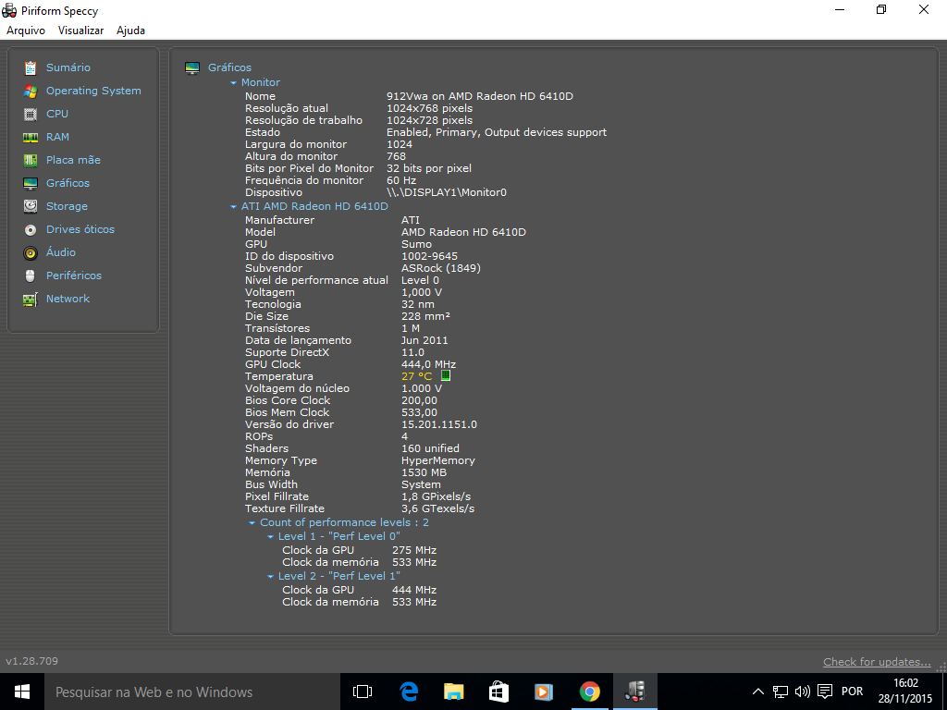Viewport: 947px width, 710px height.
Task: Go to Placa mãe section label
Action: pyautogui.click(x=74, y=159)
